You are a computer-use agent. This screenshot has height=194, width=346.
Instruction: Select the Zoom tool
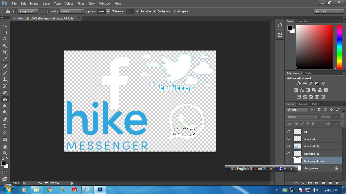point(5,153)
